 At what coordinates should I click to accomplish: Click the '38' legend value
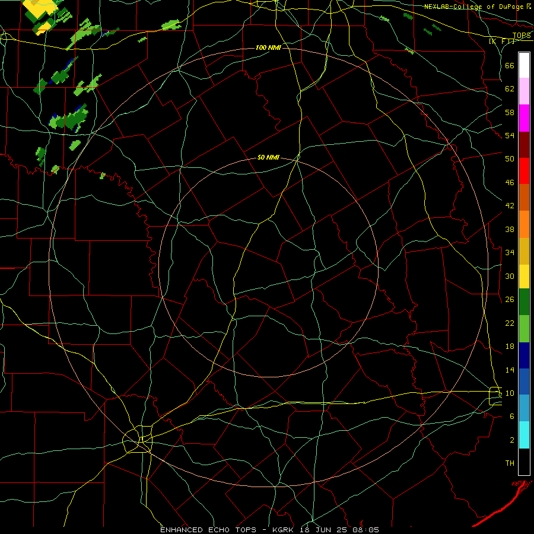click(x=510, y=229)
